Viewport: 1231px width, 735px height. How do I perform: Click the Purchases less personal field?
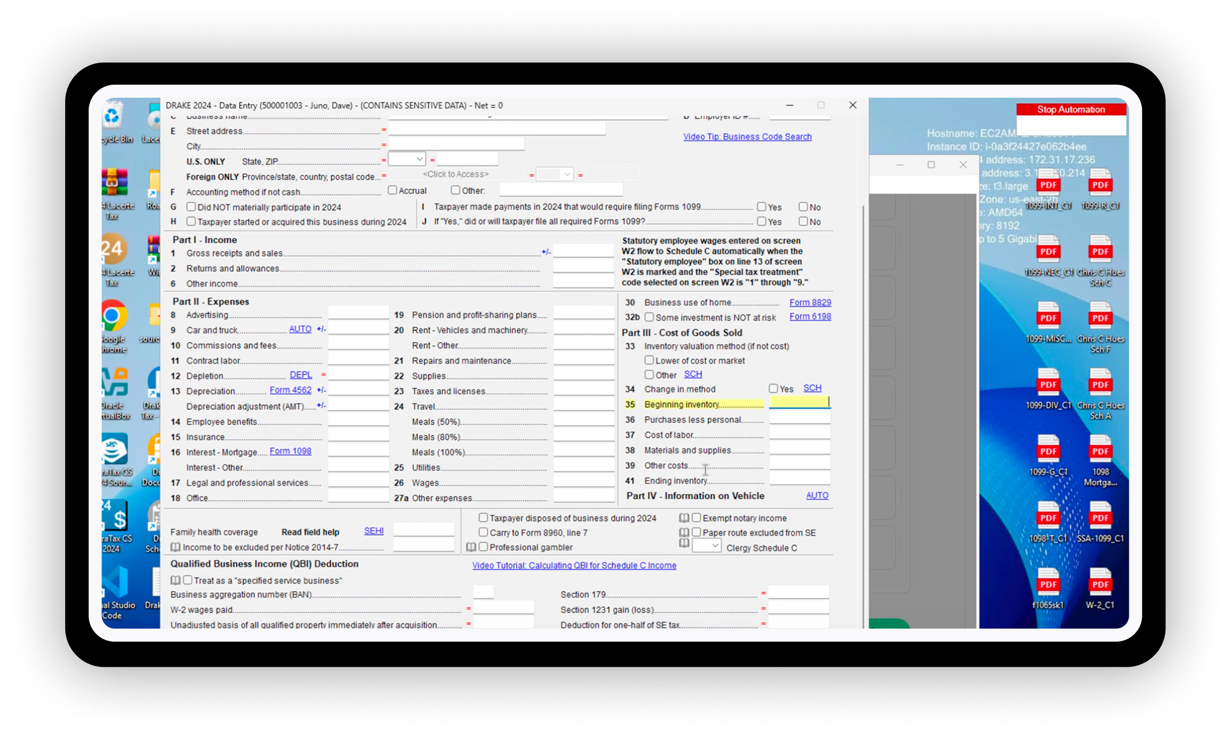click(x=800, y=417)
